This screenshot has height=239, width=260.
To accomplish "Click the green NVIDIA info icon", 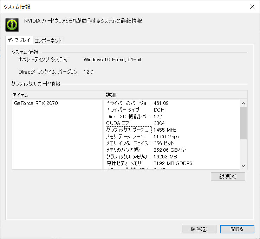I will pos(12,25).
